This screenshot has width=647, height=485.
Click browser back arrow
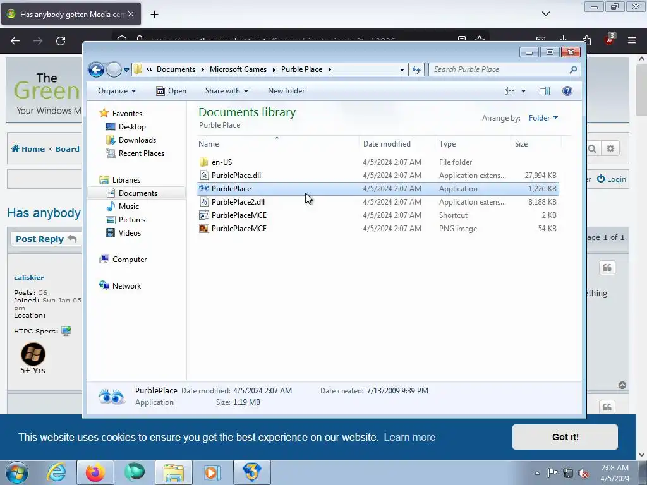[15, 41]
